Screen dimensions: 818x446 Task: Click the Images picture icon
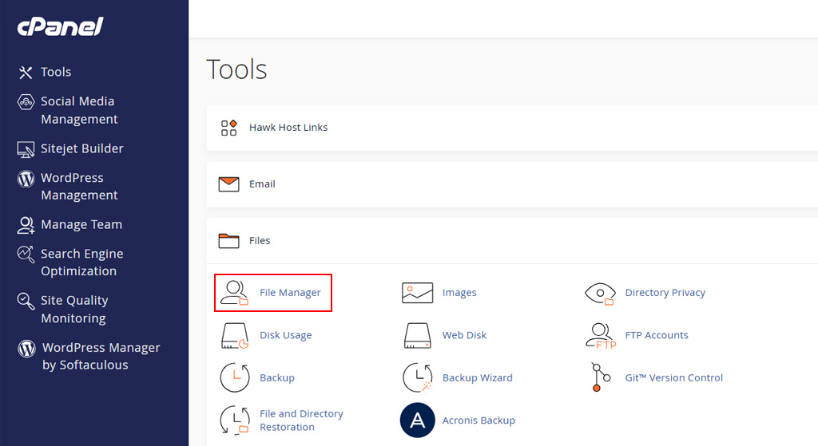tap(417, 293)
